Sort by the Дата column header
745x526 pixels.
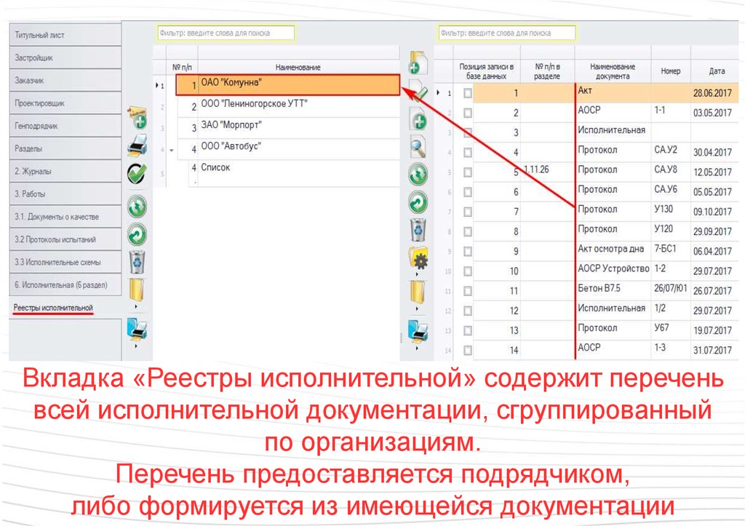click(x=717, y=71)
